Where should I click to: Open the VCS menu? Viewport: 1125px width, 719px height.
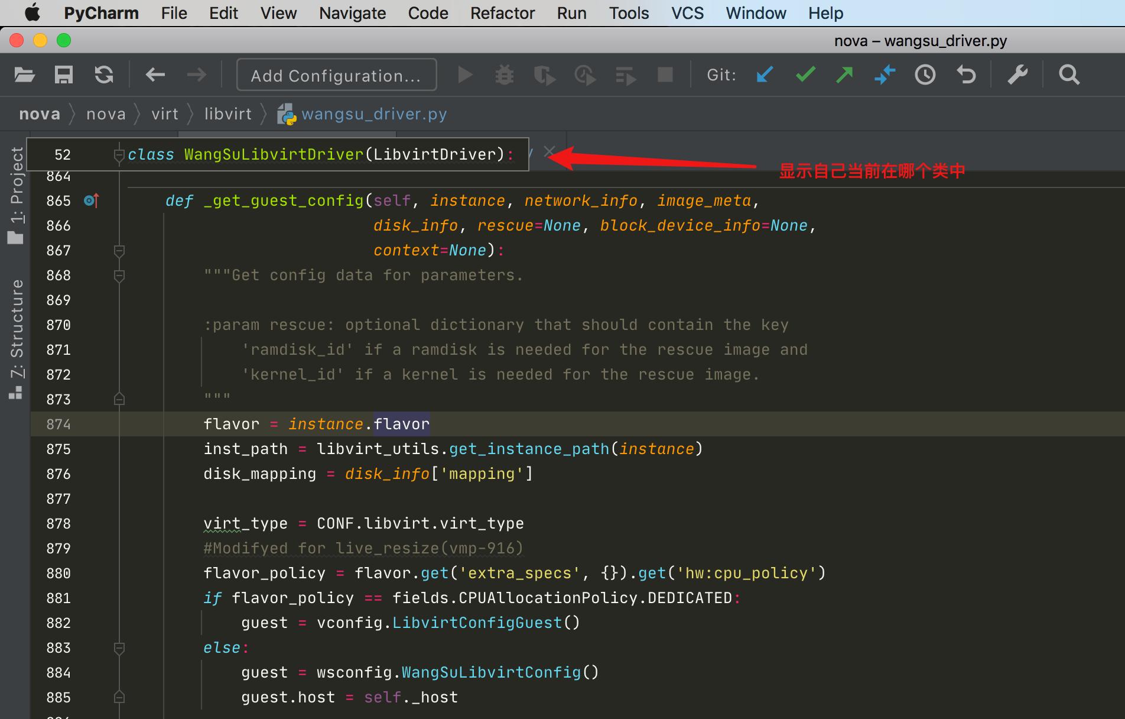tap(687, 13)
